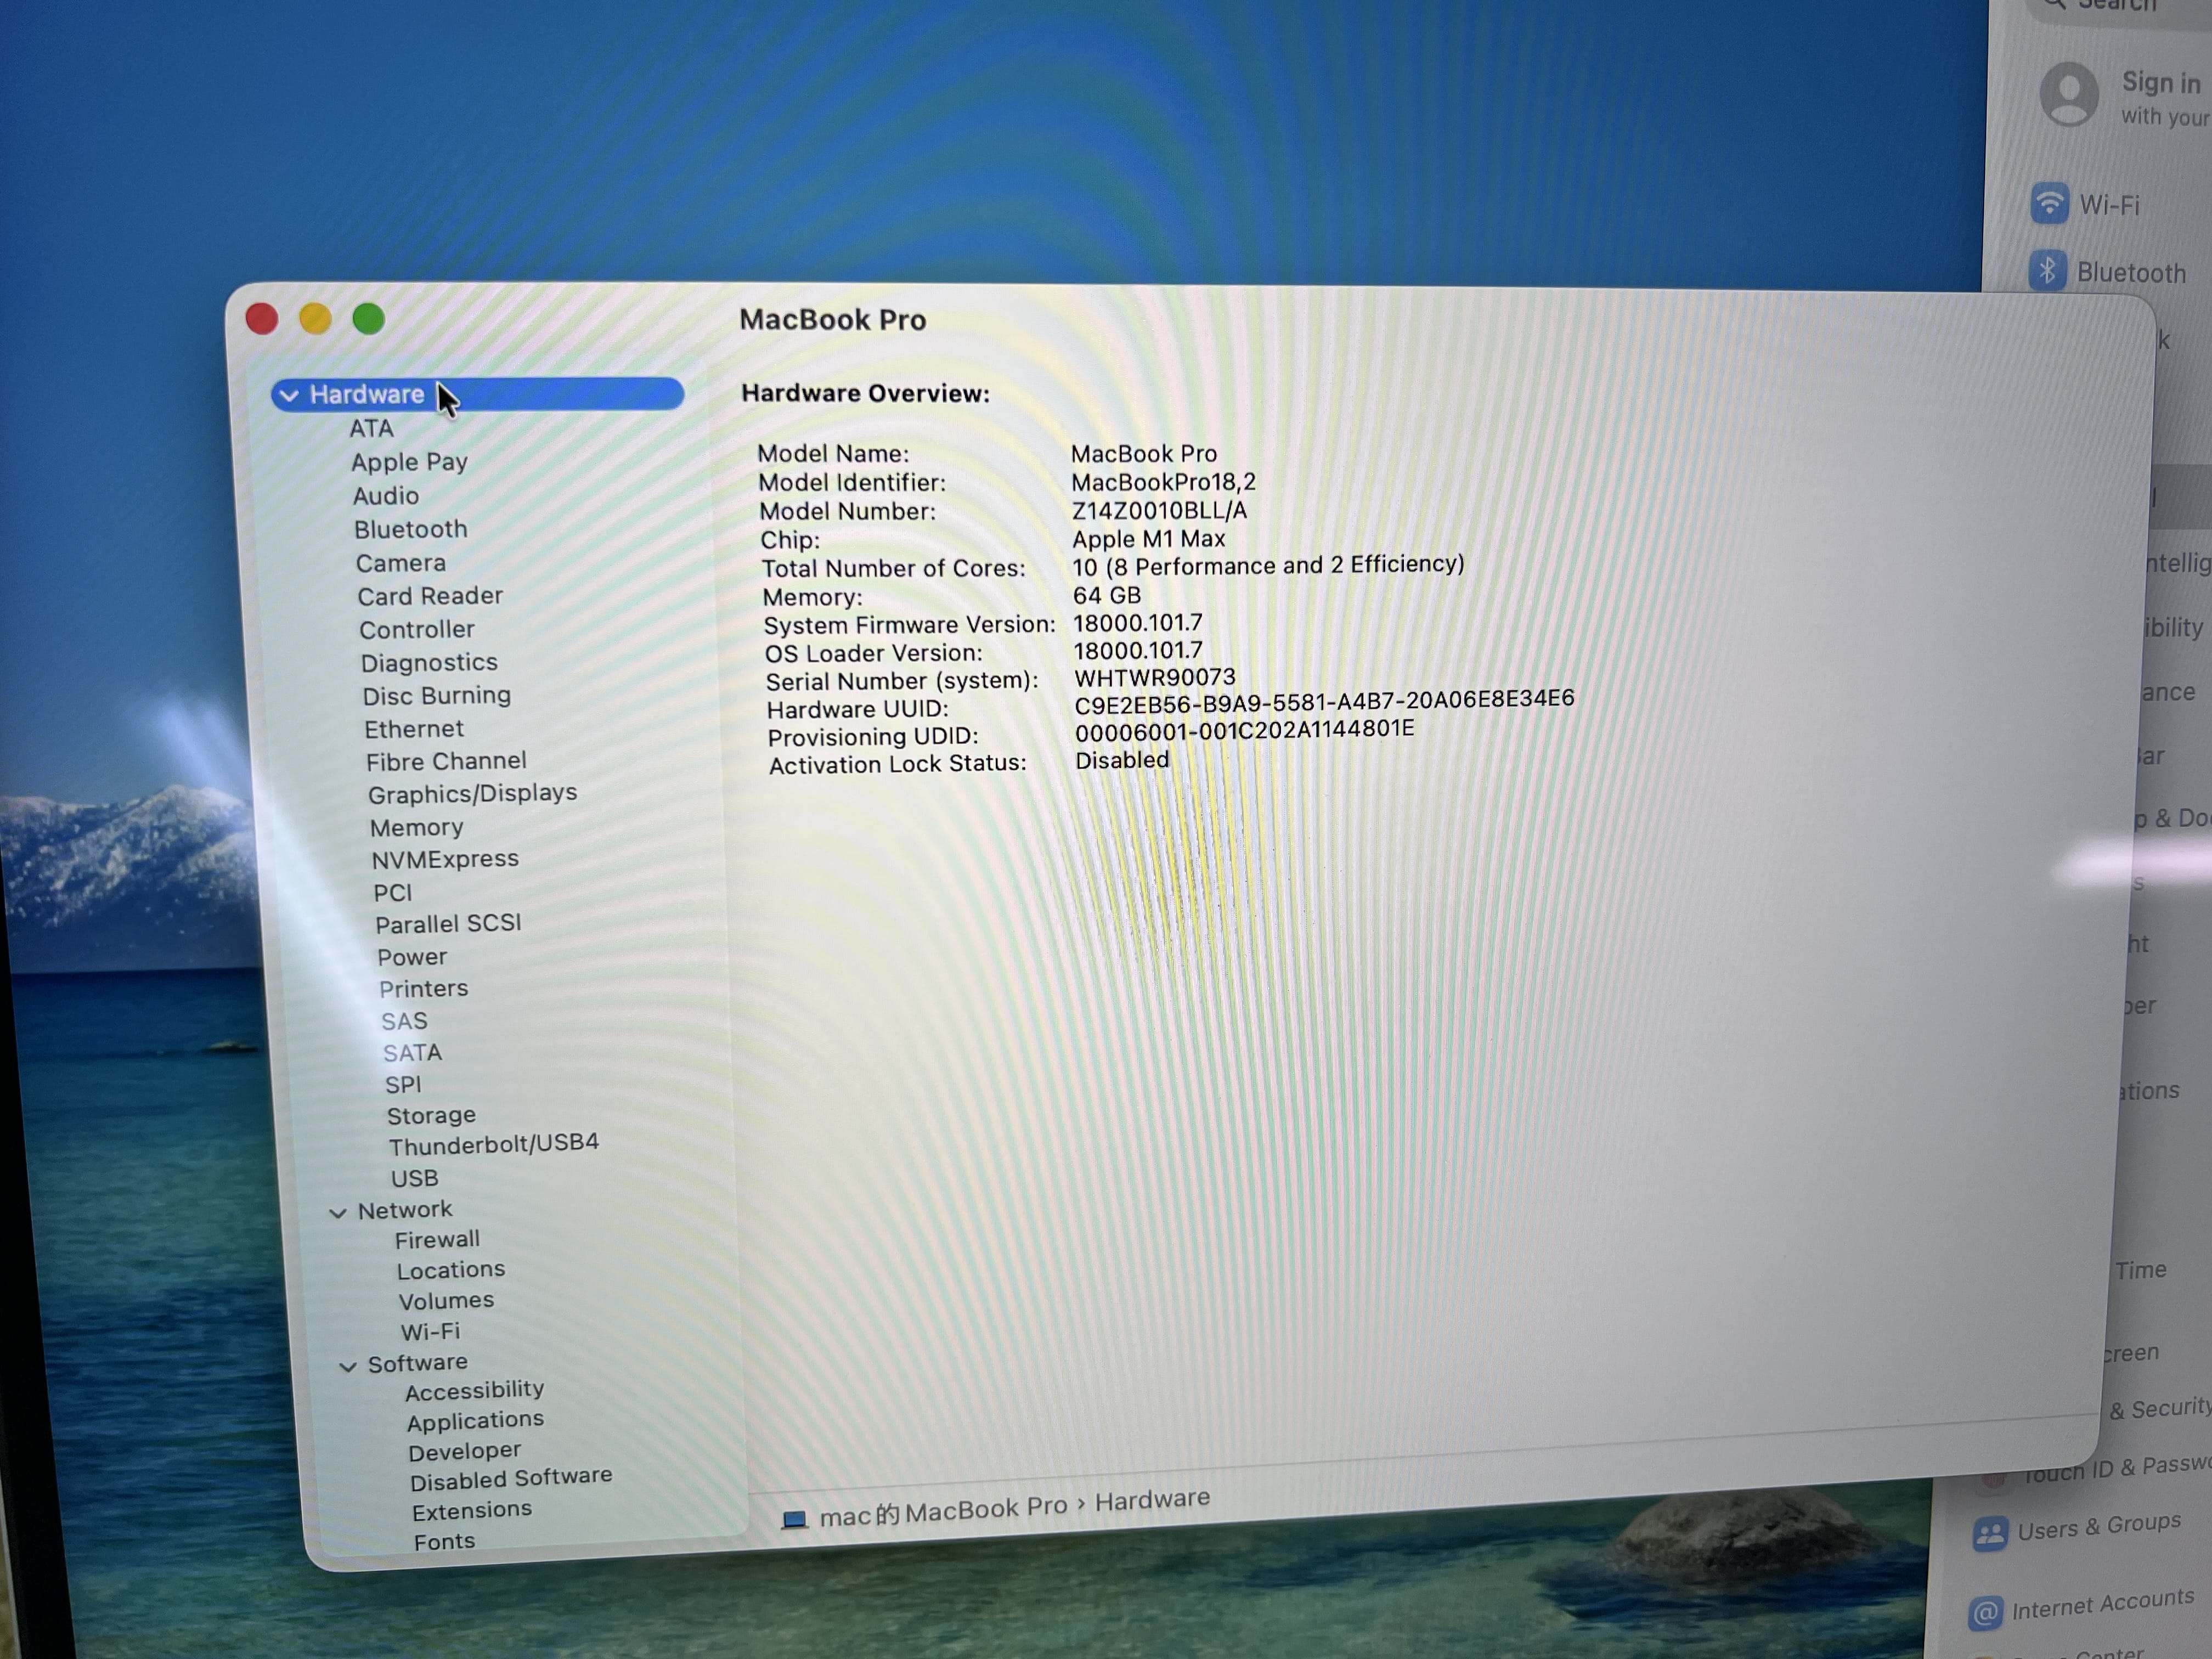This screenshot has width=2212, height=1659.
Task: Open the Audio hardware entry
Action: tap(385, 496)
